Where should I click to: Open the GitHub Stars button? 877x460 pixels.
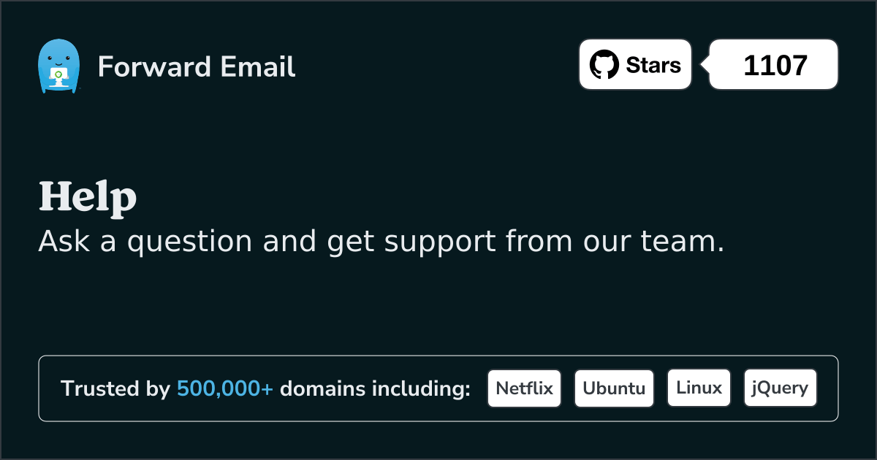[x=635, y=64]
